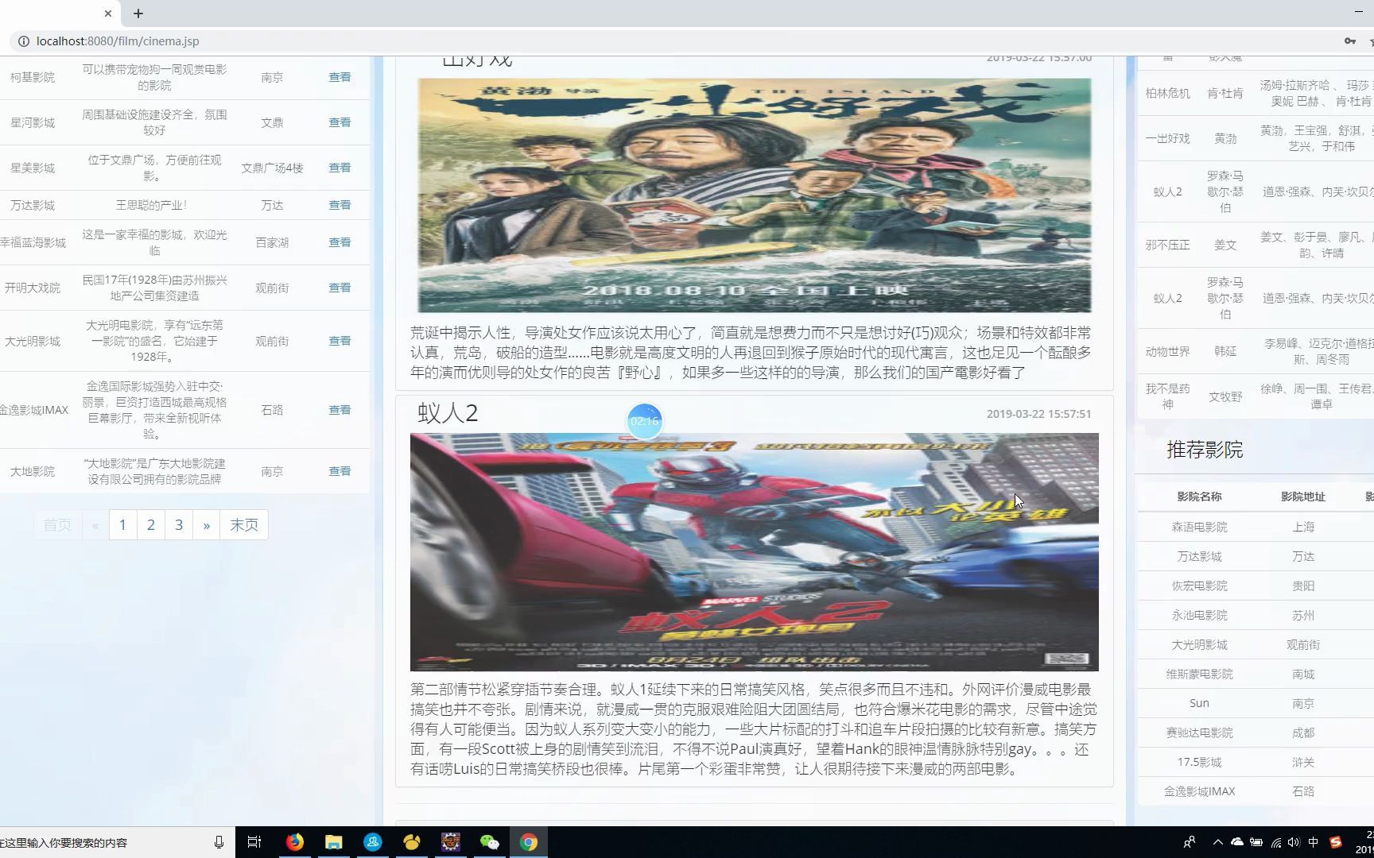Open File Explorer from the taskbar
1374x858 pixels.
coord(334,842)
